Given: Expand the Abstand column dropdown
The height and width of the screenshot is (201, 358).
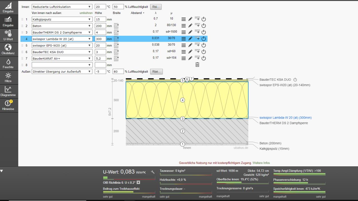Looking at the screenshot, I should [x=138, y=13].
